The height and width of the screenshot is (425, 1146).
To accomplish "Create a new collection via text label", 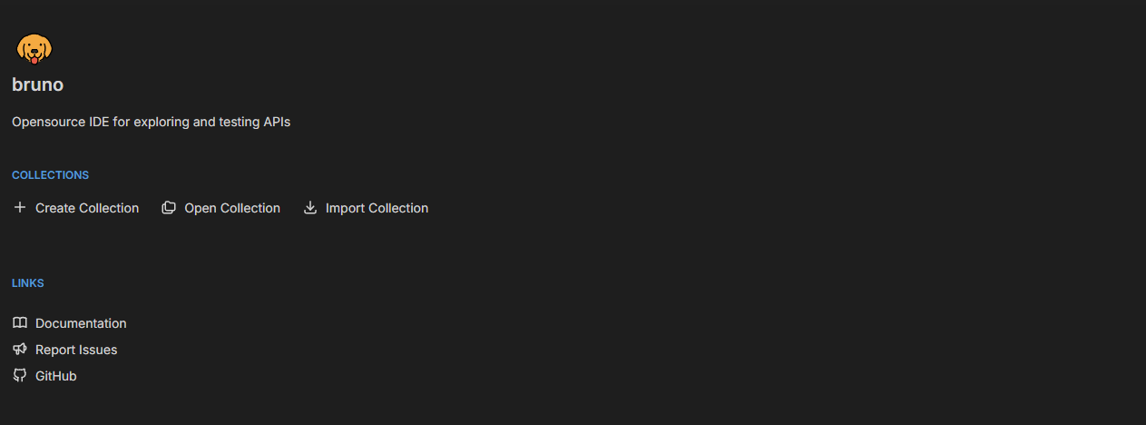I will point(87,208).
